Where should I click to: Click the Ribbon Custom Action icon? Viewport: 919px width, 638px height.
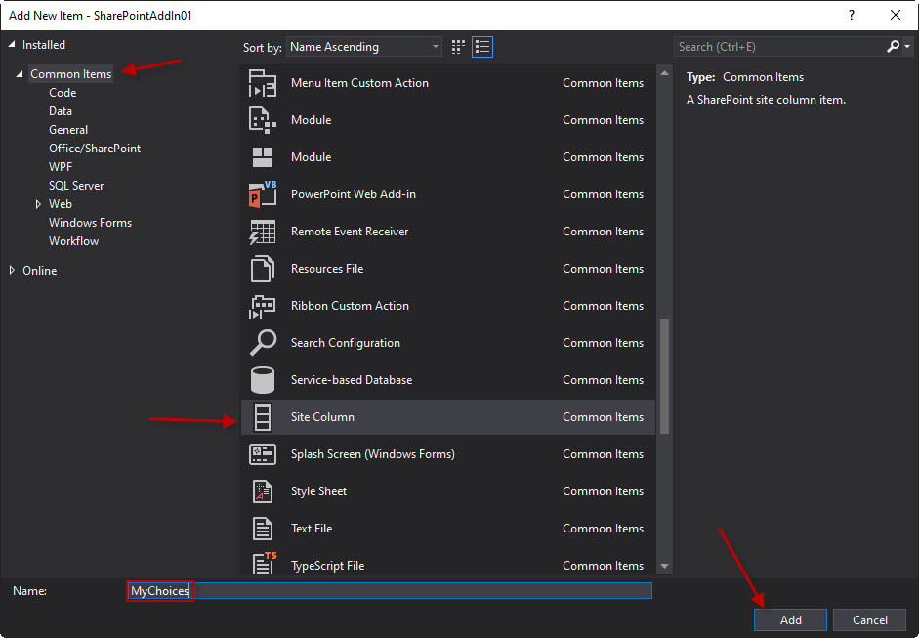(263, 306)
